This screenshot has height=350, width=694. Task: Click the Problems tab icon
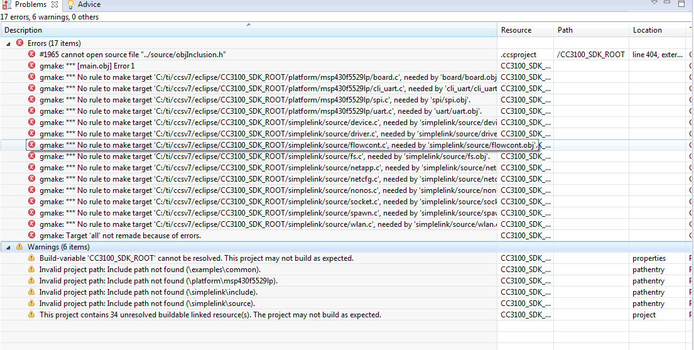(7, 4)
